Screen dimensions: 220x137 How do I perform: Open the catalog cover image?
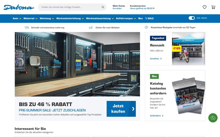click(189, 96)
